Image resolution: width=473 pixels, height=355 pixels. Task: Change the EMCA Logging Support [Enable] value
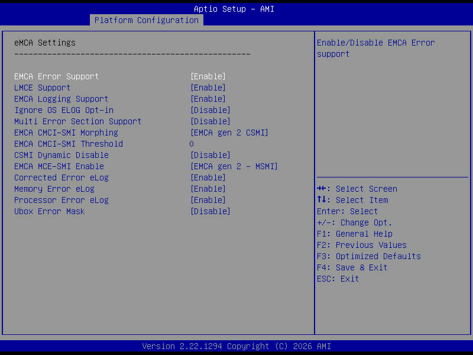[x=208, y=99]
